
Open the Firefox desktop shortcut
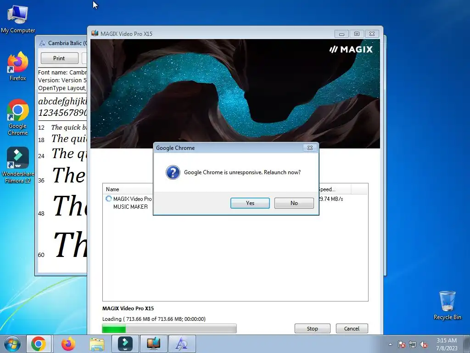click(18, 66)
